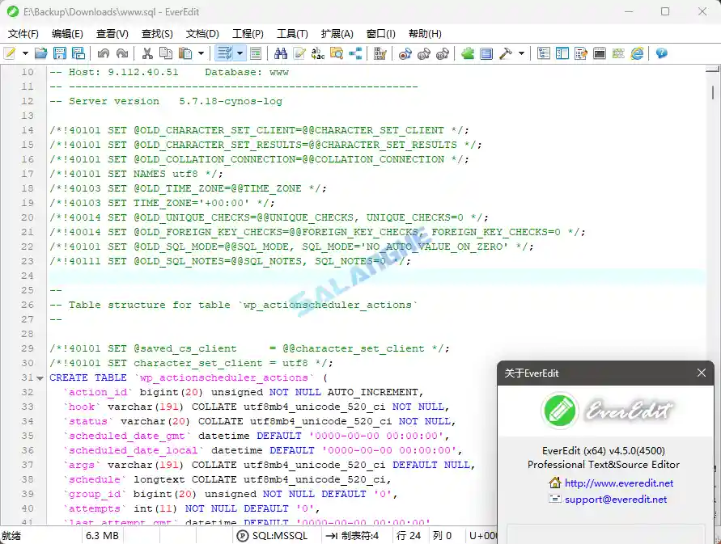721x544 pixels.
Task: Click the Replace (ab→ac) toolbar icon
Action: (318, 53)
